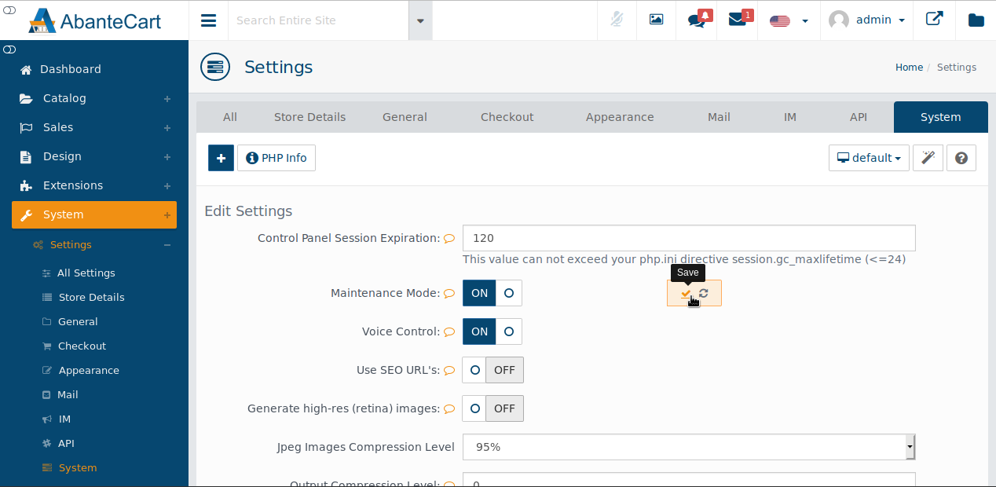
Task: Click the Control Panel Session Expiration field
Action: pyautogui.click(x=689, y=238)
